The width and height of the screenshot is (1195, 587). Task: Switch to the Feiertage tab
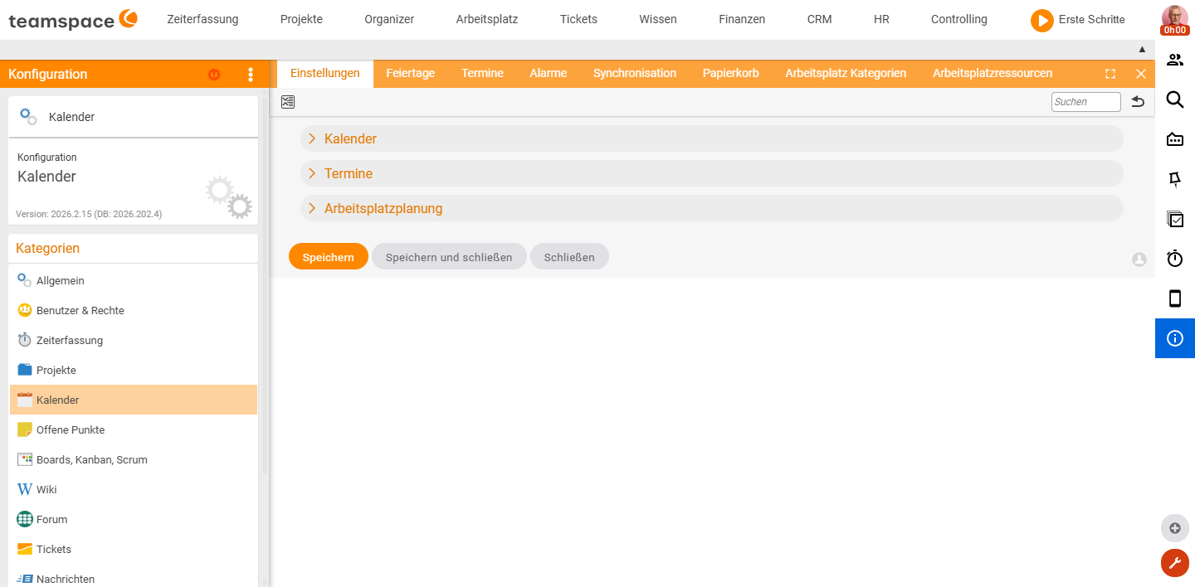coord(410,74)
